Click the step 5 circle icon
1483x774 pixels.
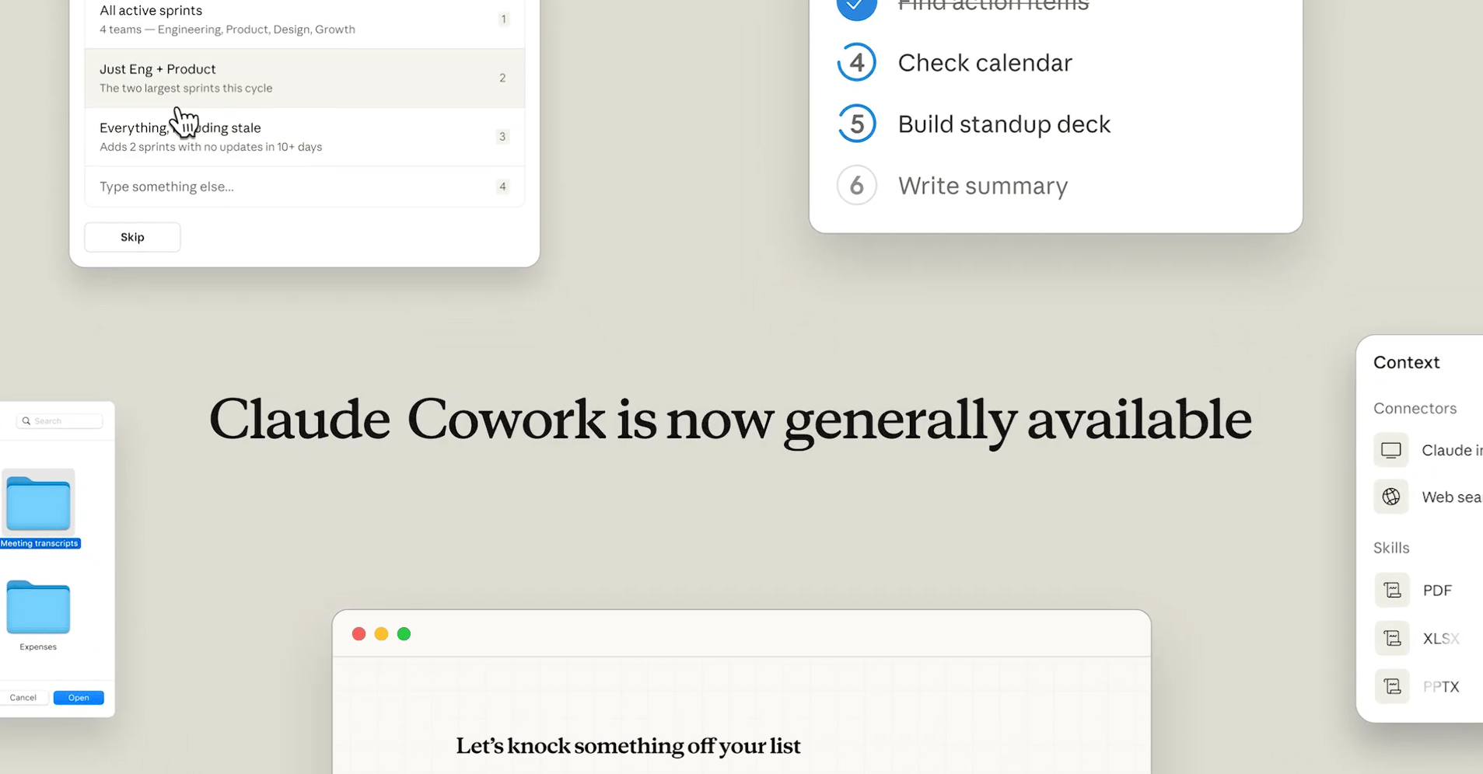856,124
